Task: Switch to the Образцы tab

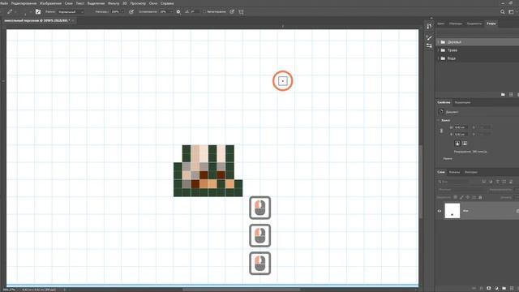Action: point(456,24)
